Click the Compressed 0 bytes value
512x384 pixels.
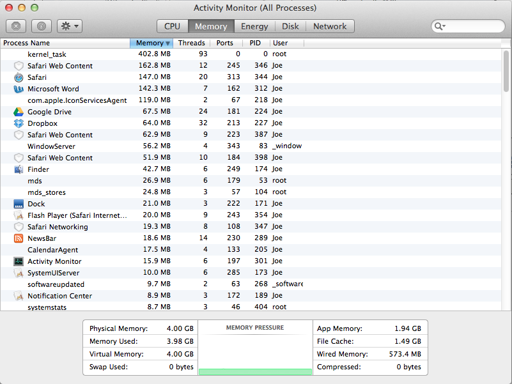pyautogui.click(x=408, y=367)
